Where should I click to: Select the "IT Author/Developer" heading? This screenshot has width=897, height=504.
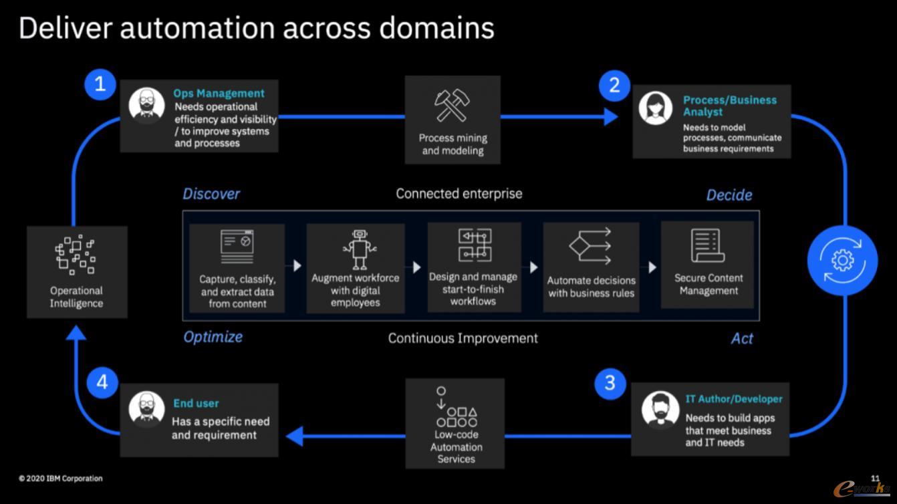[x=734, y=399]
